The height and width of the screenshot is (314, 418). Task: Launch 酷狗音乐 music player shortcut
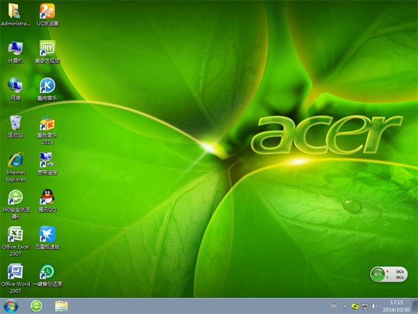point(47,86)
